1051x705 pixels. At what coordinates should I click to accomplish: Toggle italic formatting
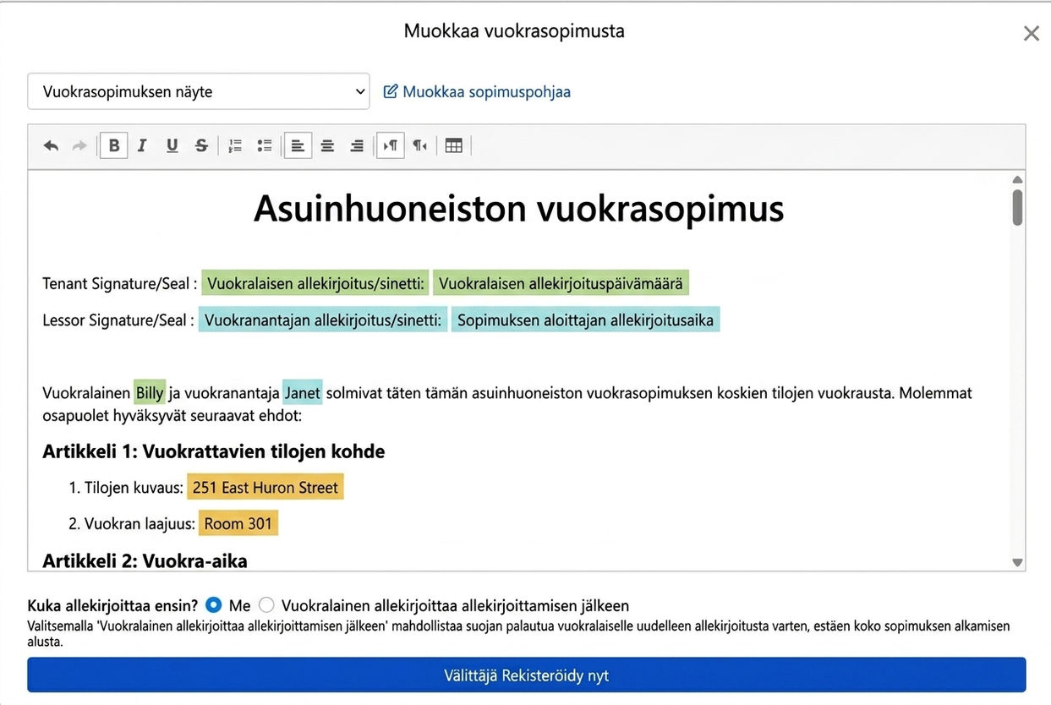pos(142,145)
